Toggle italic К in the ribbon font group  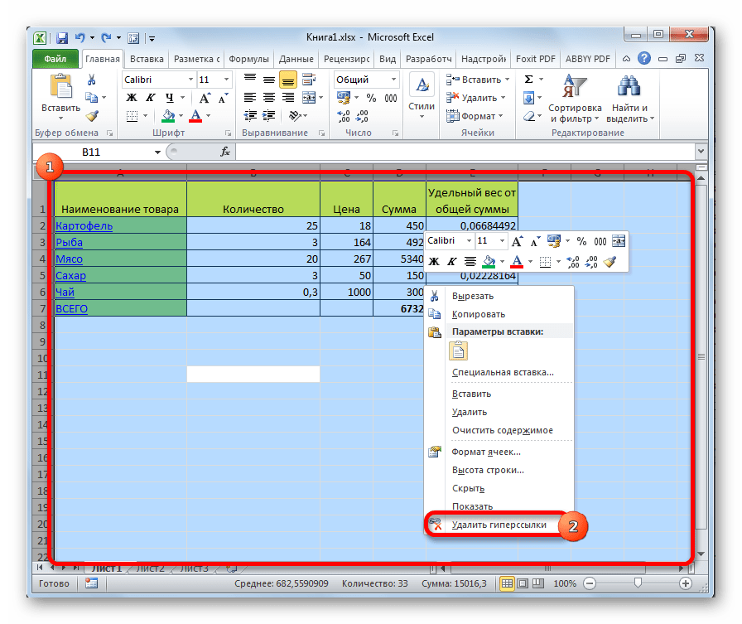click(147, 98)
